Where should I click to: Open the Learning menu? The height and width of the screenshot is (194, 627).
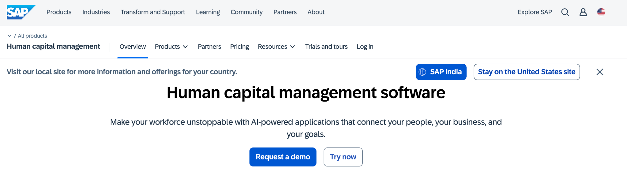[x=208, y=12]
